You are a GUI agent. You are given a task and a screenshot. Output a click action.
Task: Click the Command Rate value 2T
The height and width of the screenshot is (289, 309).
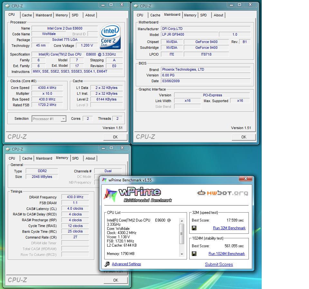[x=75, y=237]
